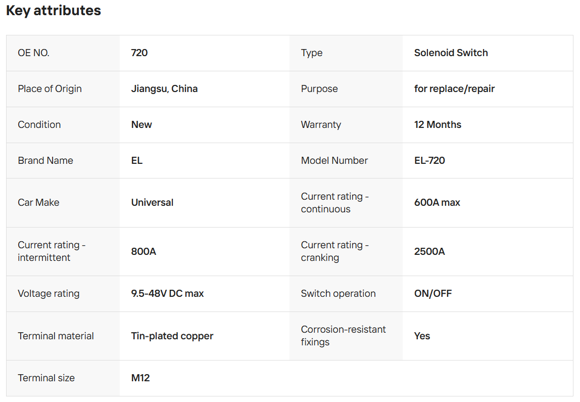Image resolution: width=580 pixels, height=402 pixels.
Task: Select the for replace/repair purpose text
Action: [454, 89]
